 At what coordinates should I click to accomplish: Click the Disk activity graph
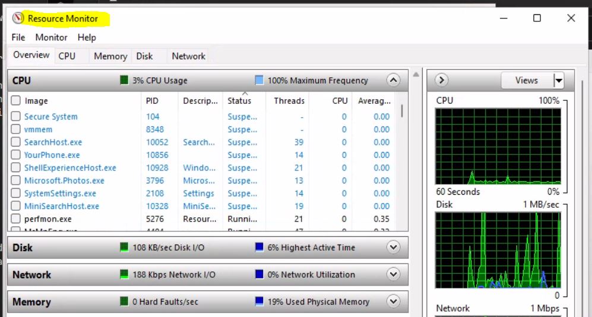[x=498, y=250]
